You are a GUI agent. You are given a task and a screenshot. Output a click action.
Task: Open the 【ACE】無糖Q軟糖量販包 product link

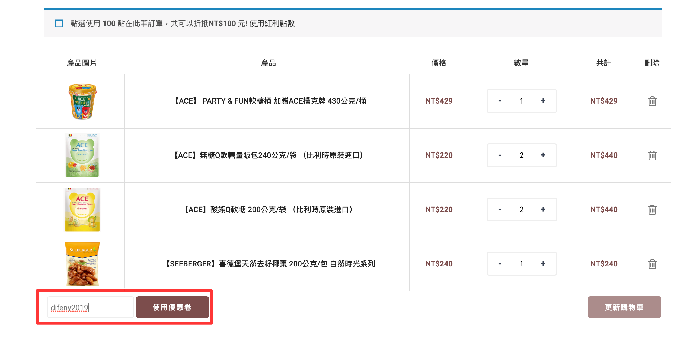(269, 155)
